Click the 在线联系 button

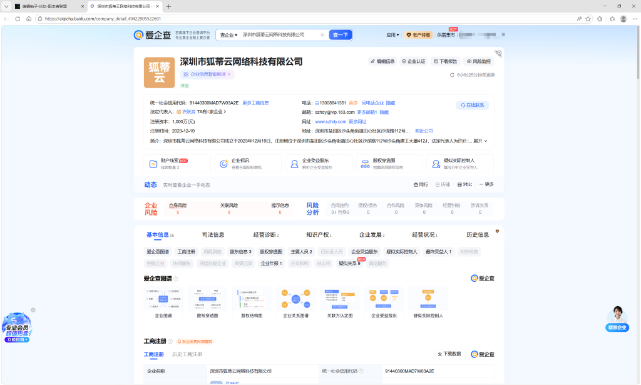[x=472, y=106]
